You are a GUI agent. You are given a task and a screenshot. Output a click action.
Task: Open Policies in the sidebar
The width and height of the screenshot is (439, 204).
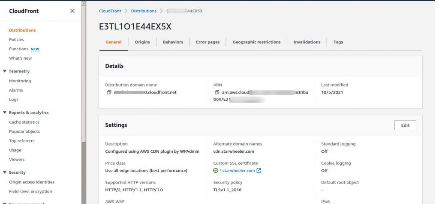pyautogui.click(x=17, y=40)
